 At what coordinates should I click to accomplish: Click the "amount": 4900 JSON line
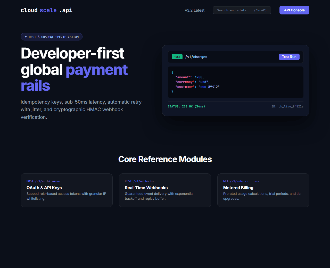[189, 77]
